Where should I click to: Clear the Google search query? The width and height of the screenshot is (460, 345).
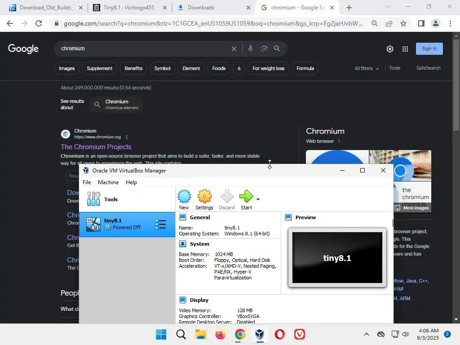pos(234,49)
